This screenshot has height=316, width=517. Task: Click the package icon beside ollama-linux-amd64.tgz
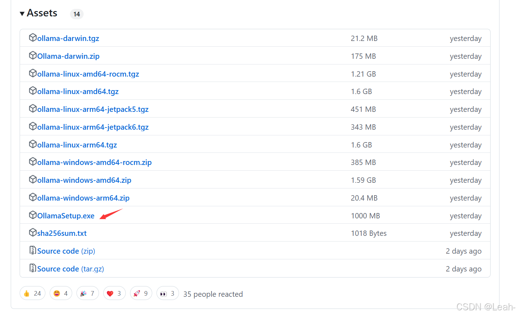33,90
